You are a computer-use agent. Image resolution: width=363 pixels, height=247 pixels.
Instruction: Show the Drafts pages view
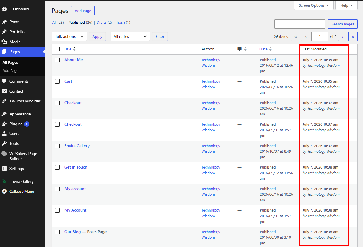click(102, 22)
